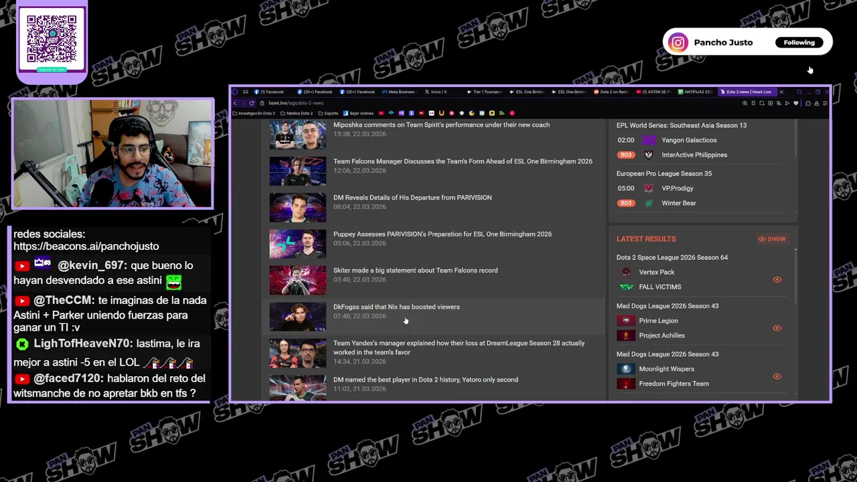This screenshot has width=857, height=482.
Task: Open the Investigación Dota 2 bookmarks folder
Action: point(254,113)
